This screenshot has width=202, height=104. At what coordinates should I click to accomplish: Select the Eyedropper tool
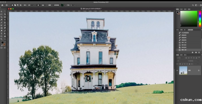[1, 20]
